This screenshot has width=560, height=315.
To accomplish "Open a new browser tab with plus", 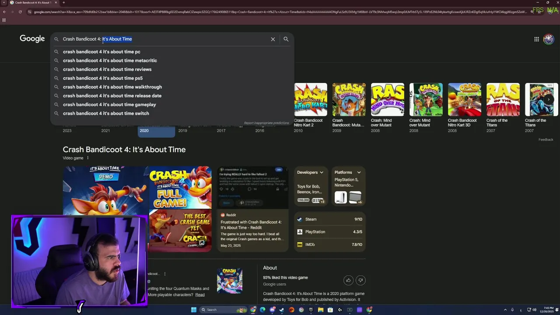I will pyautogui.click(x=64, y=3).
